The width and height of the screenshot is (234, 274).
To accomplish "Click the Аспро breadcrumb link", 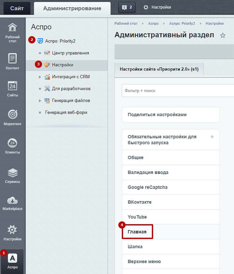I will [x=153, y=23].
